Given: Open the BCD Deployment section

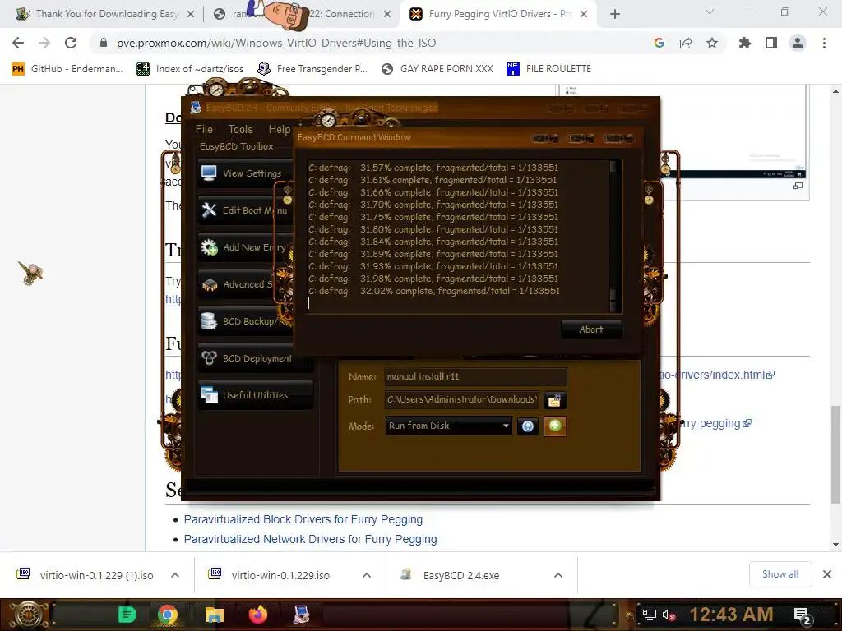Looking at the screenshot, I should pyautogui.click(x=256, y=358).
